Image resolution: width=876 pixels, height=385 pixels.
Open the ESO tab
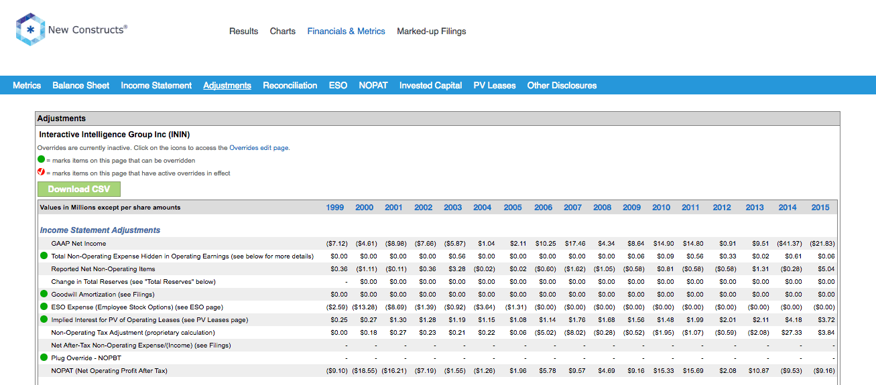[338, 85]
